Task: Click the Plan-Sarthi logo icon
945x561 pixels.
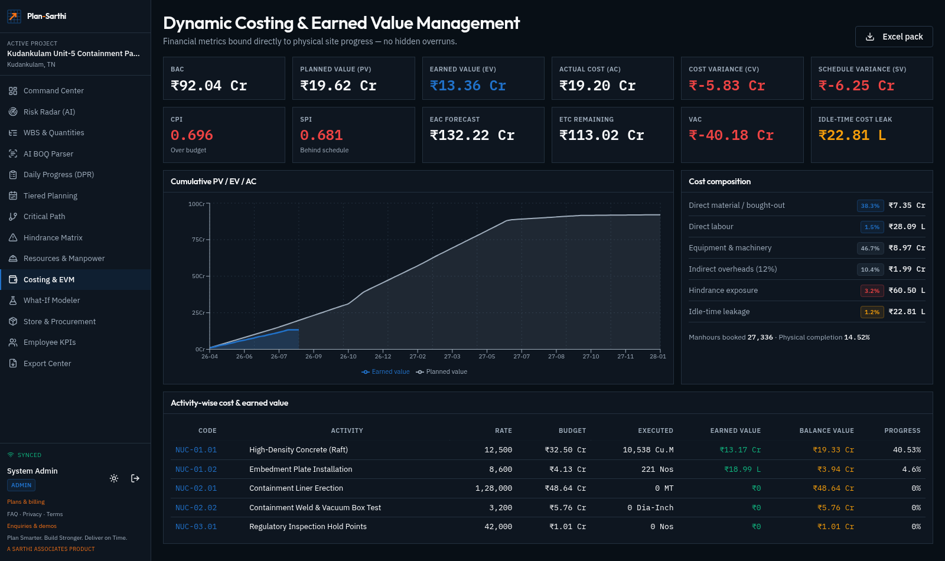Action: pos(14,16)
